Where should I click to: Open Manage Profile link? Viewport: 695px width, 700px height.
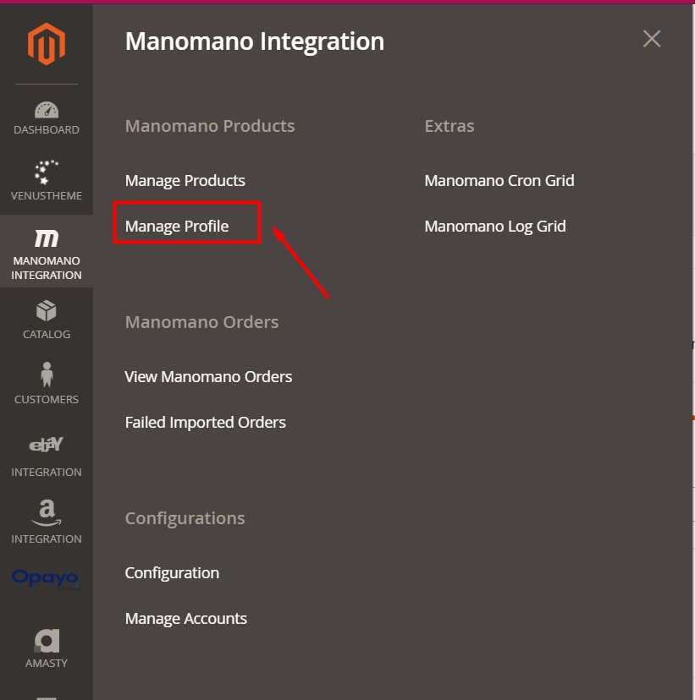[x=177, y=227]
